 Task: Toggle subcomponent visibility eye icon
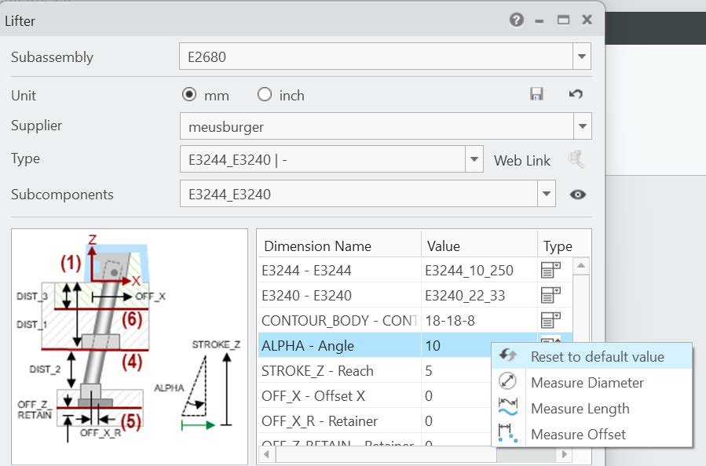point(578,195)
